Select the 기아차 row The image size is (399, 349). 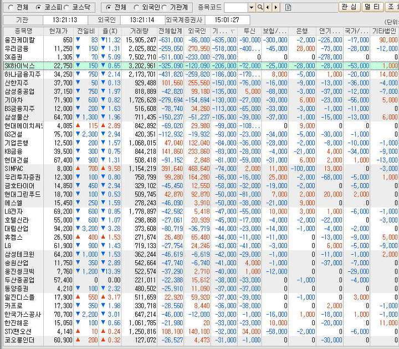click(x=201, y=100)
